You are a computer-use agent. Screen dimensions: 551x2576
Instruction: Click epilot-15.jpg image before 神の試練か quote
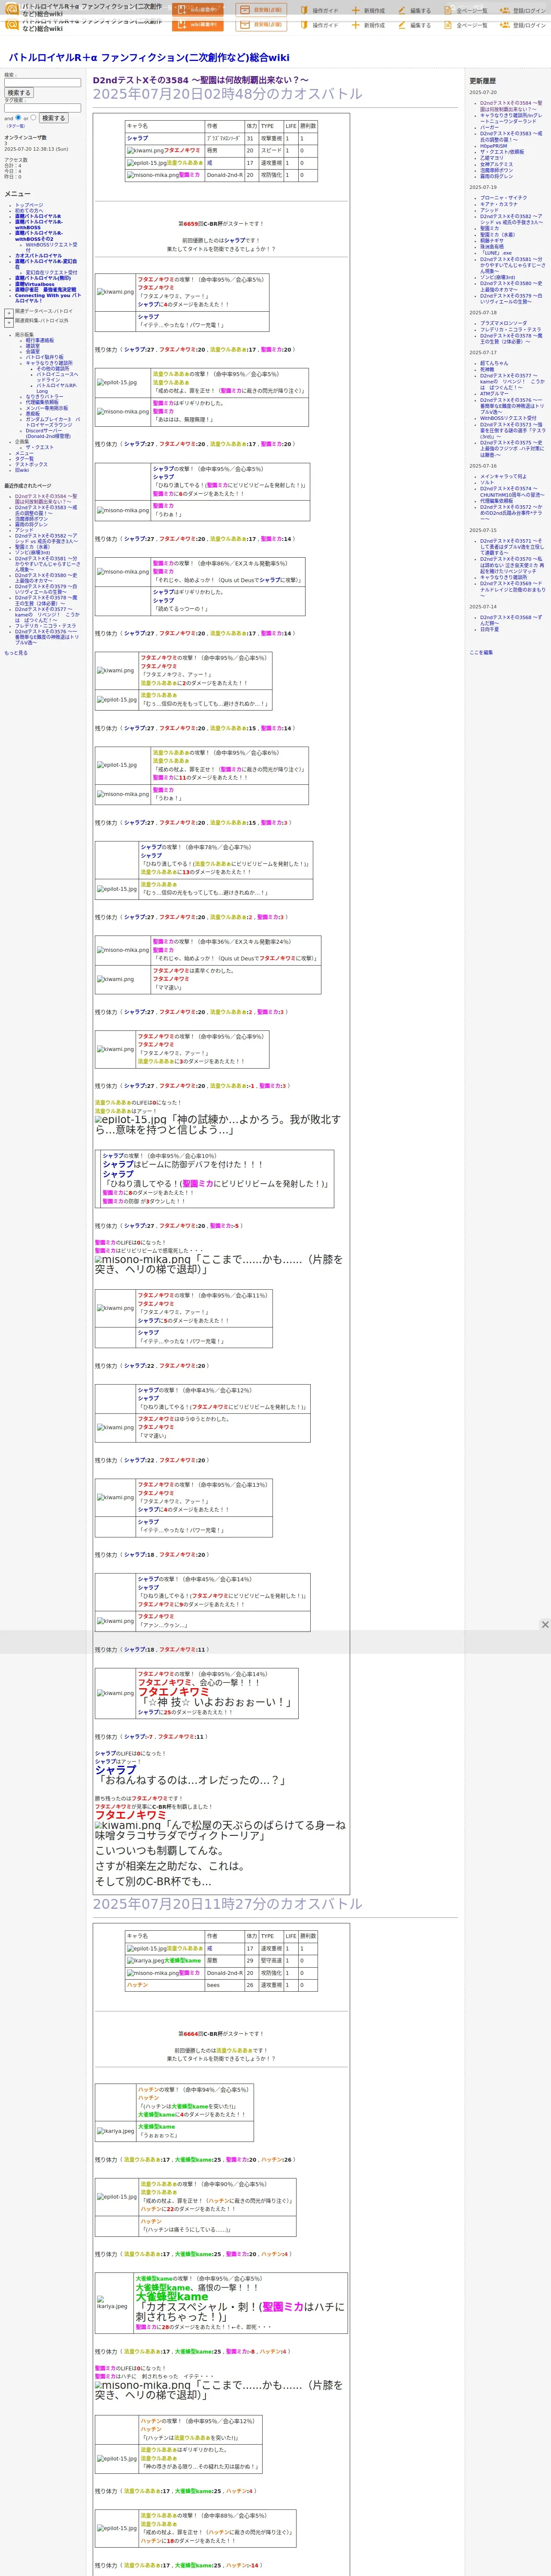point(130,1120)
